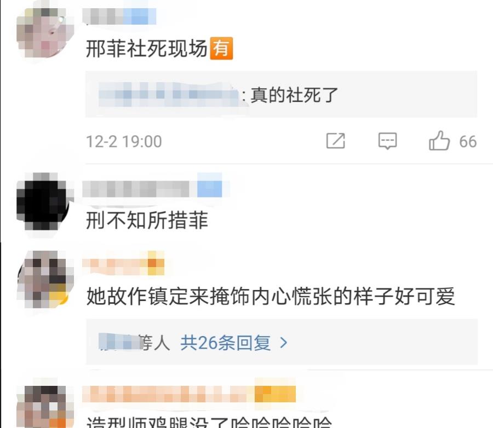
Task: Tap the comment 邢菲社死现场
Action: pyautogui.click(x=146, y=49)
